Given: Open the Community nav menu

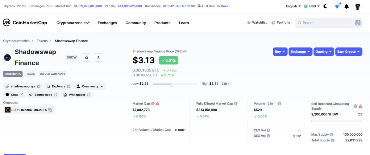Looking at the screenshot, I should pyautogui.click(x=136, y=23).
